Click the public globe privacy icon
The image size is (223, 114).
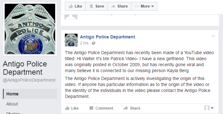(x=94, y=43)
